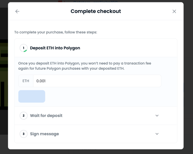Click the step 1 progress circle icon
Screen dimensions: 193x154
coord(24,48)
